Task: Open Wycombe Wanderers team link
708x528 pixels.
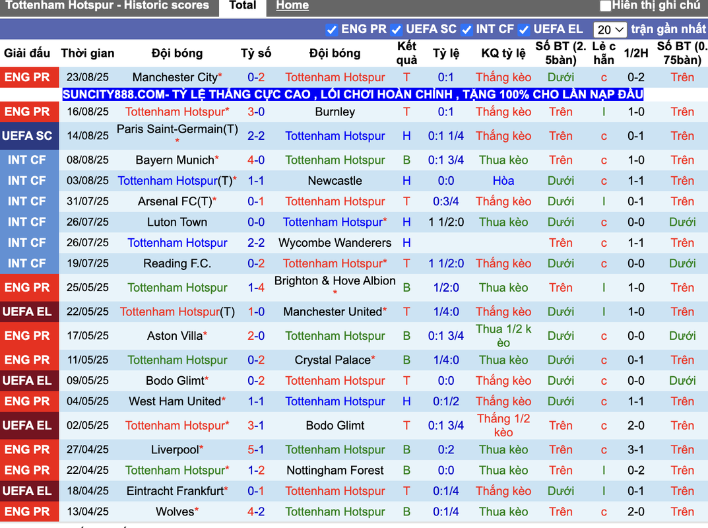Action: (335, 243)
